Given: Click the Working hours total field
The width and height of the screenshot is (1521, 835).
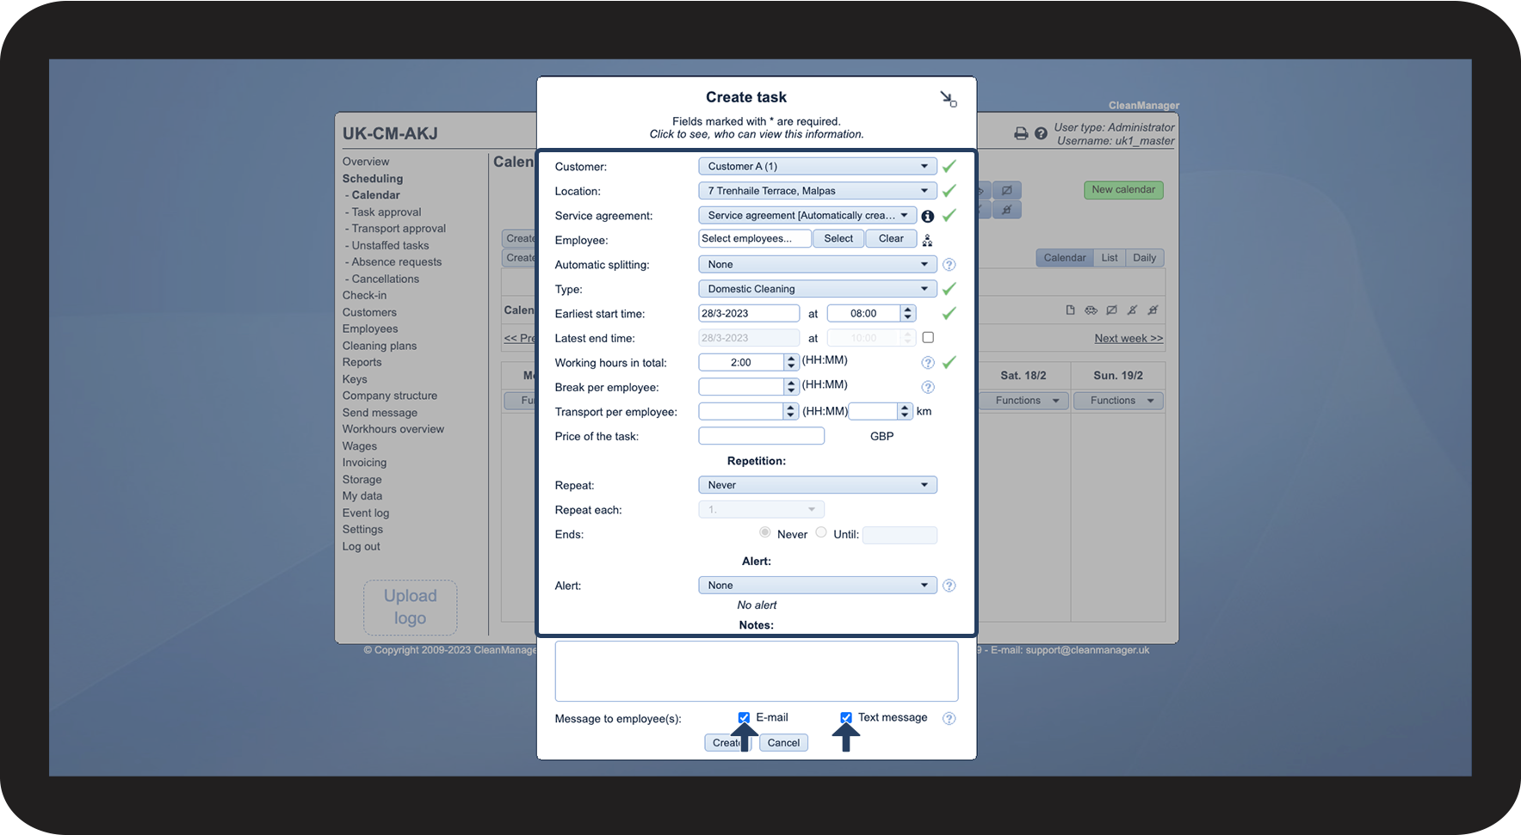Looking at the screenshot, I should (741, 363).
